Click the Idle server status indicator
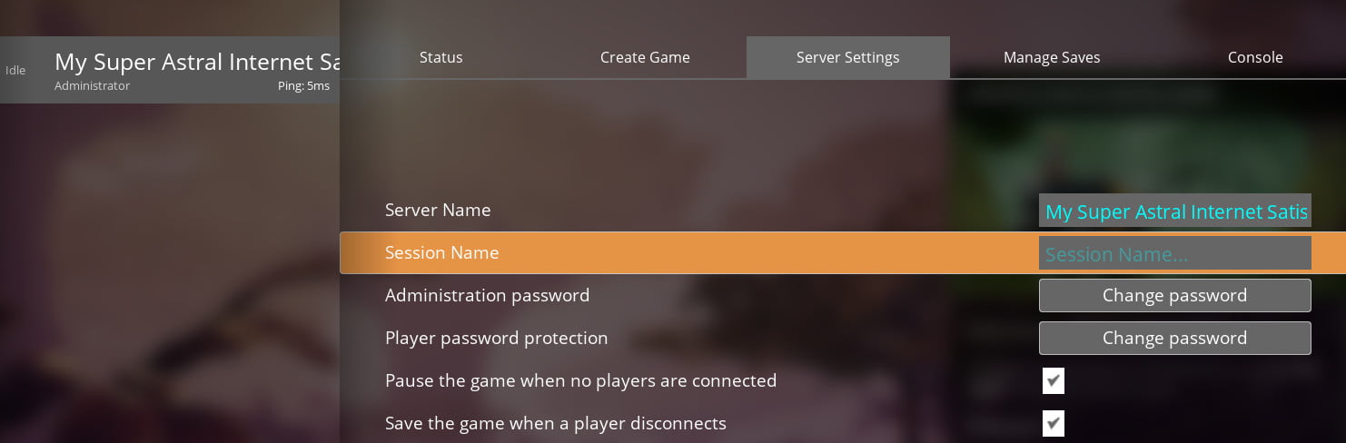 pyautogui.click(x=15, y=70)
